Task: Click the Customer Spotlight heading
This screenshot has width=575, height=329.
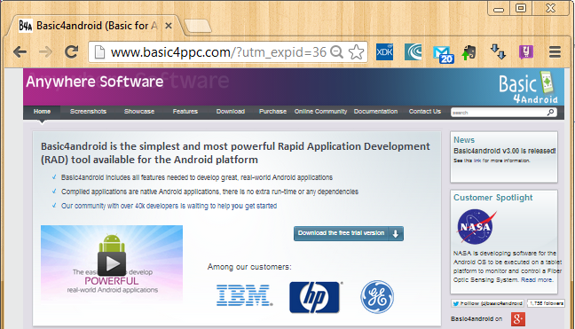Action: pos(492,198)
